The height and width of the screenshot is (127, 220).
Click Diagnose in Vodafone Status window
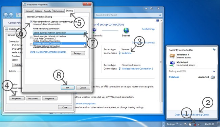tap(50, 98)
